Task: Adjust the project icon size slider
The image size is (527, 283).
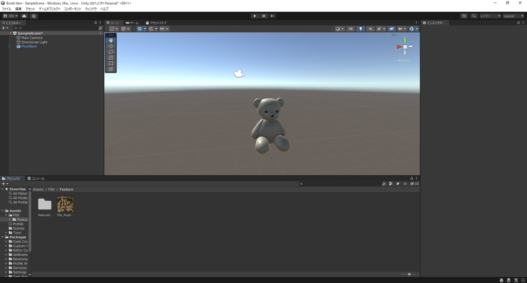Action: tap(408, 274)
